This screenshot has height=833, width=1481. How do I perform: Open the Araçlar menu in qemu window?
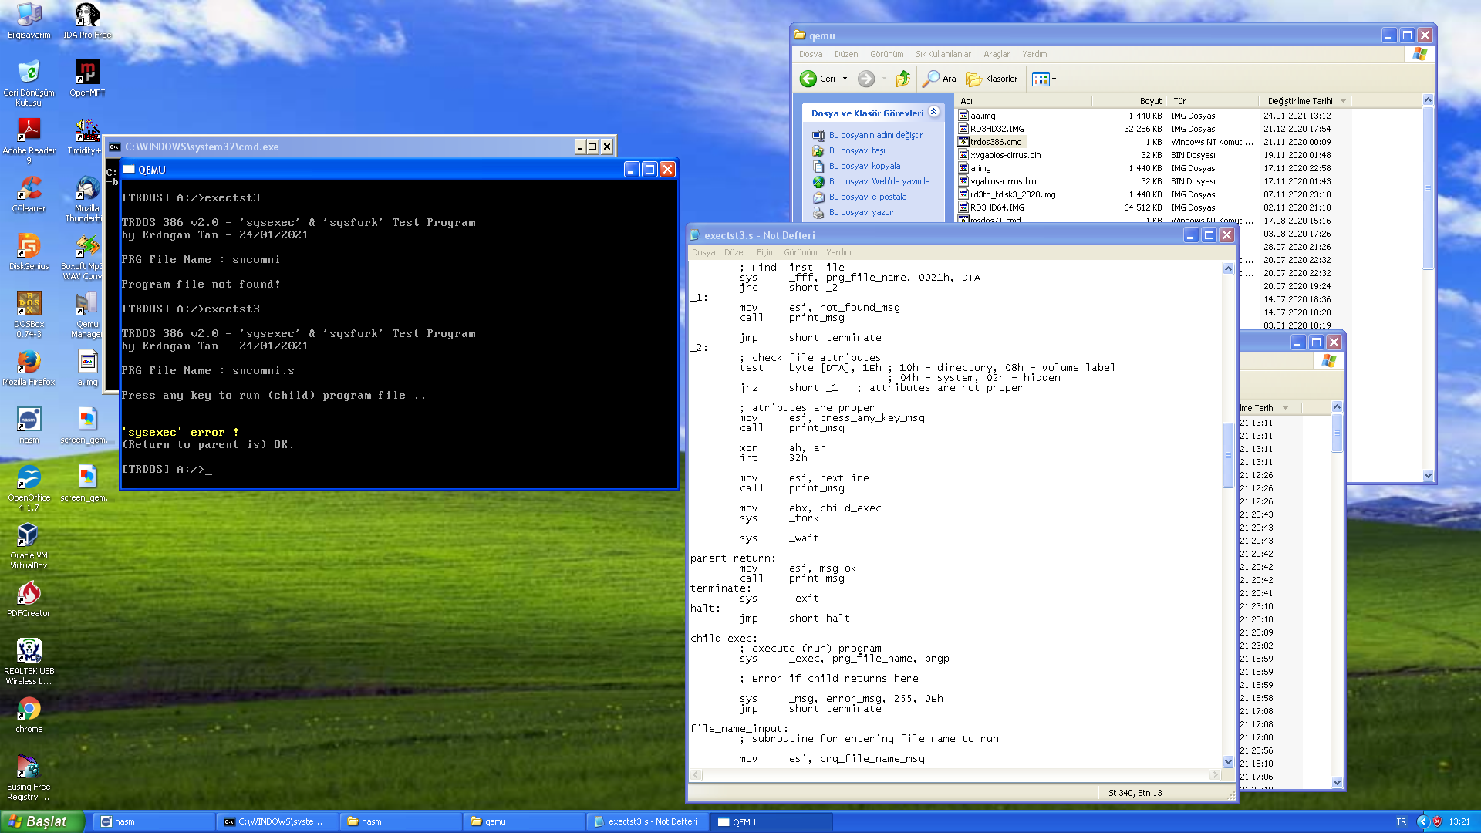click(997, 54)
